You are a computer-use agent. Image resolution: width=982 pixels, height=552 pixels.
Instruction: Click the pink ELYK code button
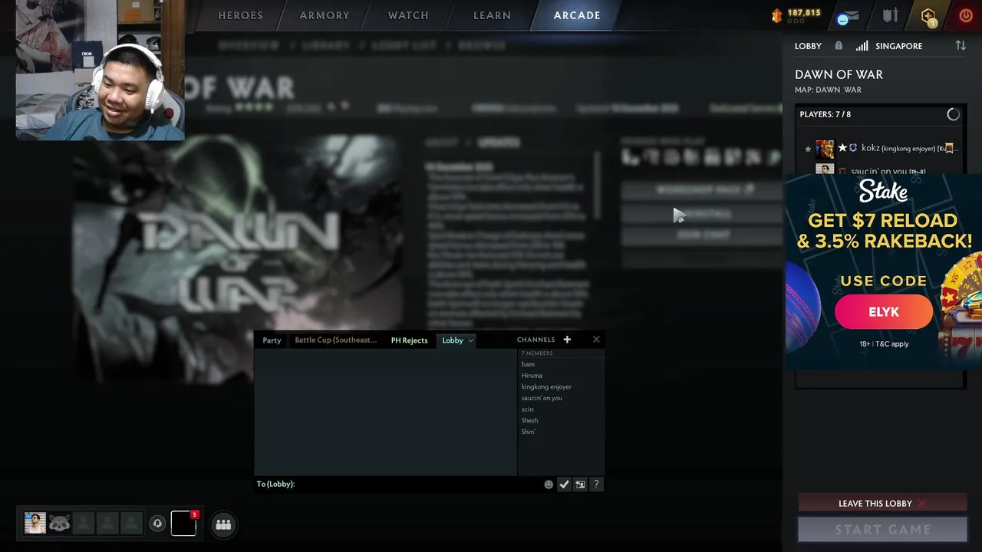pos(884,312)
